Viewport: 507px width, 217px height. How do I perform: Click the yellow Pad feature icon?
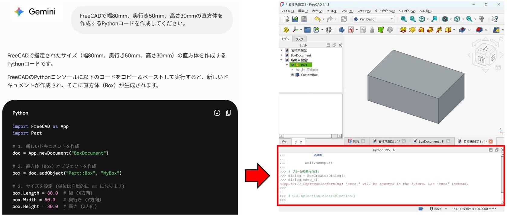tap(403, 30)
